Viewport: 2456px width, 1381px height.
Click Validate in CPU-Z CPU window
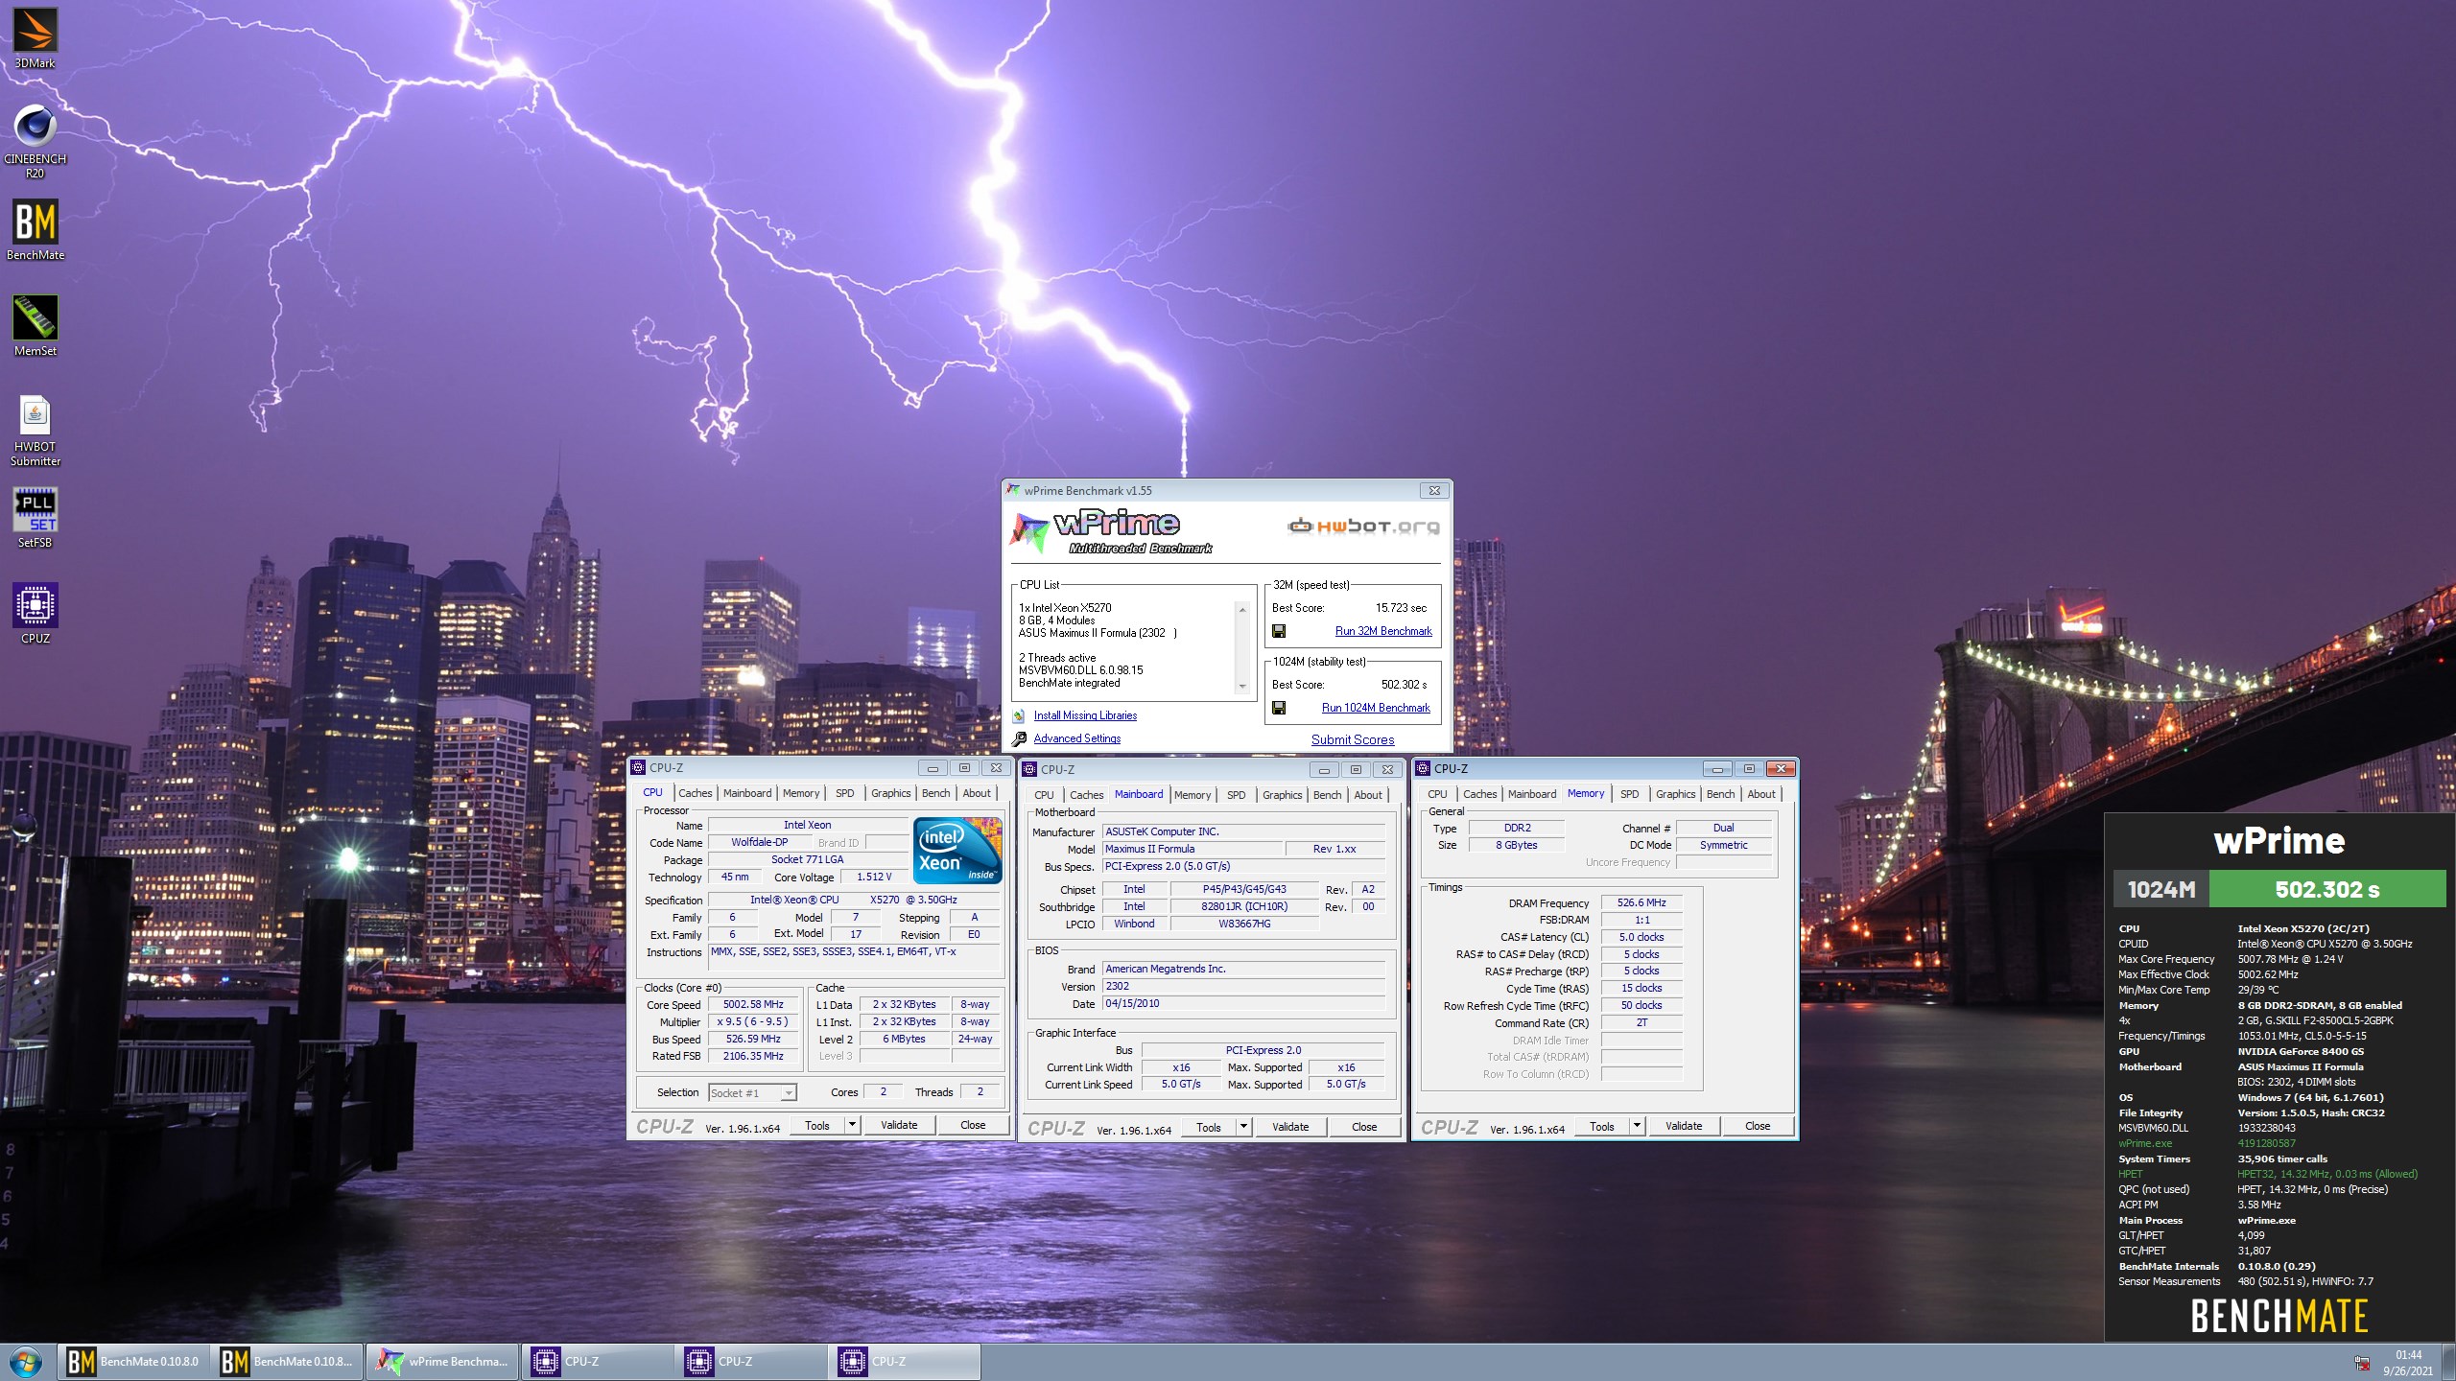click(x=899, y=1125)
